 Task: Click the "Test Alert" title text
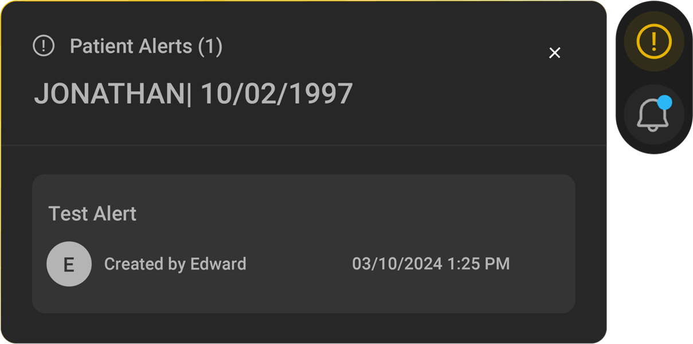[92, 213]
